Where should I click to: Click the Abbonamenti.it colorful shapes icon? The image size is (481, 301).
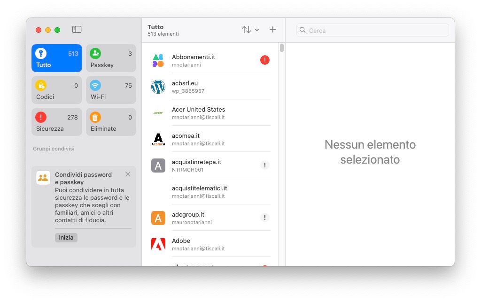point(158,60)
